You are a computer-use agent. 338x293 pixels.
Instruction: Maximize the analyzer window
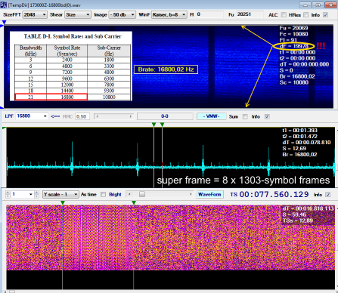pos(318,5)
